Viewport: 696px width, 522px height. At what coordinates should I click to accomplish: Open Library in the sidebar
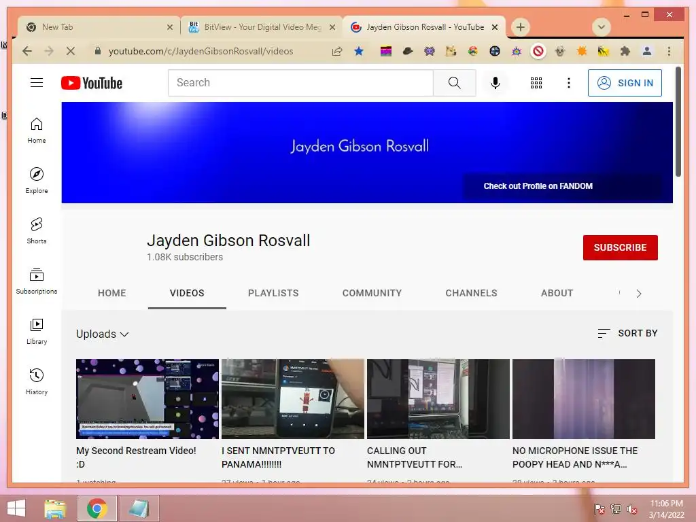pyautogui.click(x=37, y=332)
